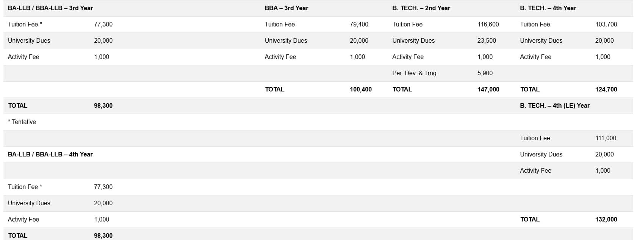
Task: Select the 111,000 tuition fee value
Action: (606, 138)
